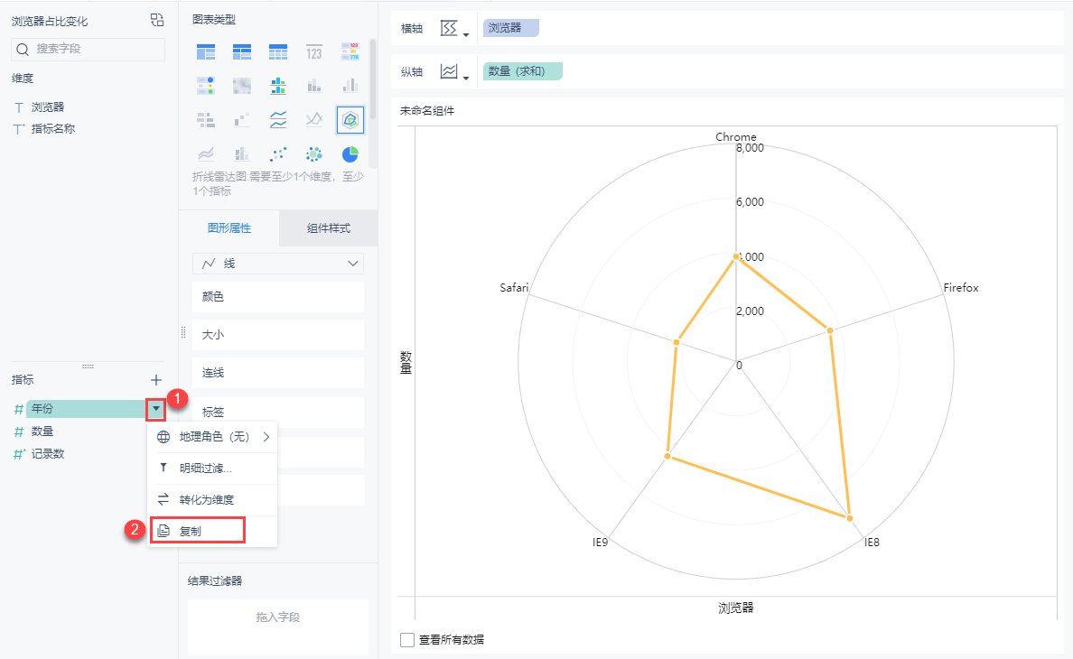
Task: Choose the scatter plot chart type
Action: point(278,153)
